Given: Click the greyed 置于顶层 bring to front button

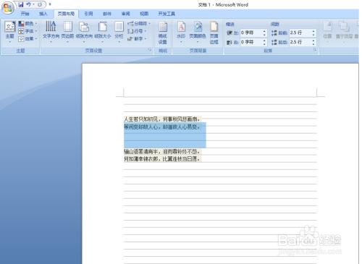Looking at the screenshot, I should (x=344, y=31).
